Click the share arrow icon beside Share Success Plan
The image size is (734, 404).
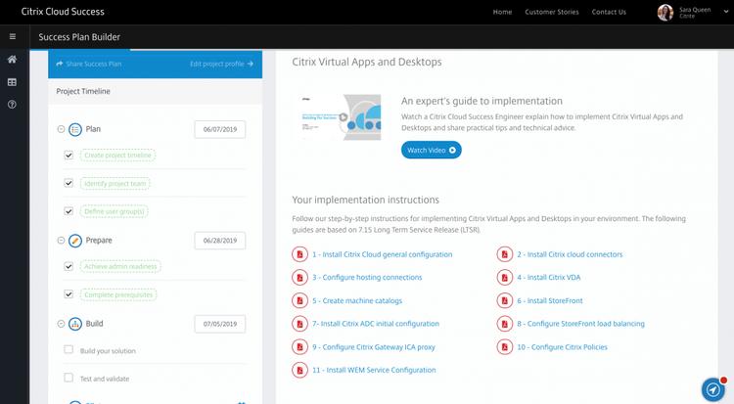click(60, 64)
